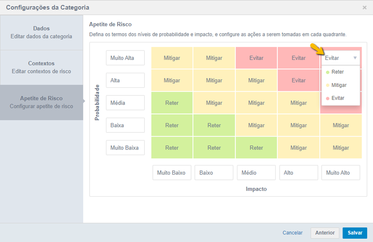Image resolution: width=373 pixels, height=242 pixels.
Task: Edit the Muito Alto impact field
Action: (341, 173)
